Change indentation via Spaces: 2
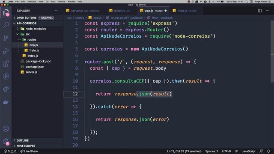This screenshot has width=274, height=154. click(x=211, y=151)
